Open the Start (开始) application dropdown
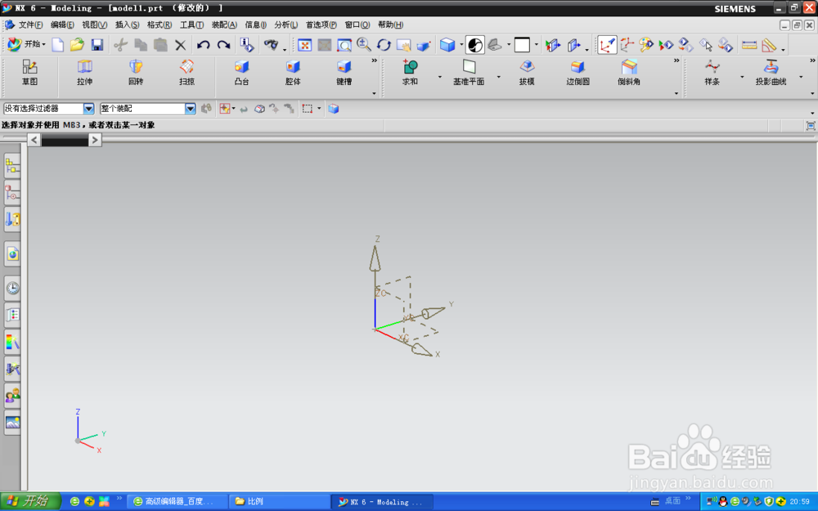The width and height of the screenshot is (818, 511). (27, 44)
